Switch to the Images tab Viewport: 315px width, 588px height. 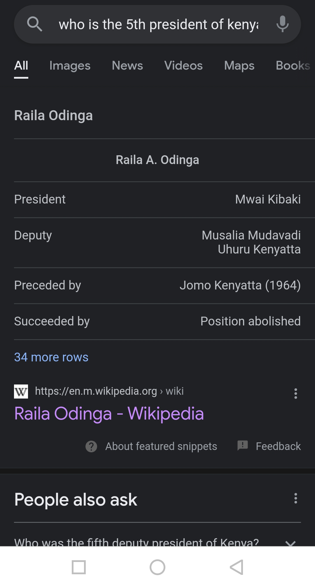pyautogui.click(x=70, y=65)
